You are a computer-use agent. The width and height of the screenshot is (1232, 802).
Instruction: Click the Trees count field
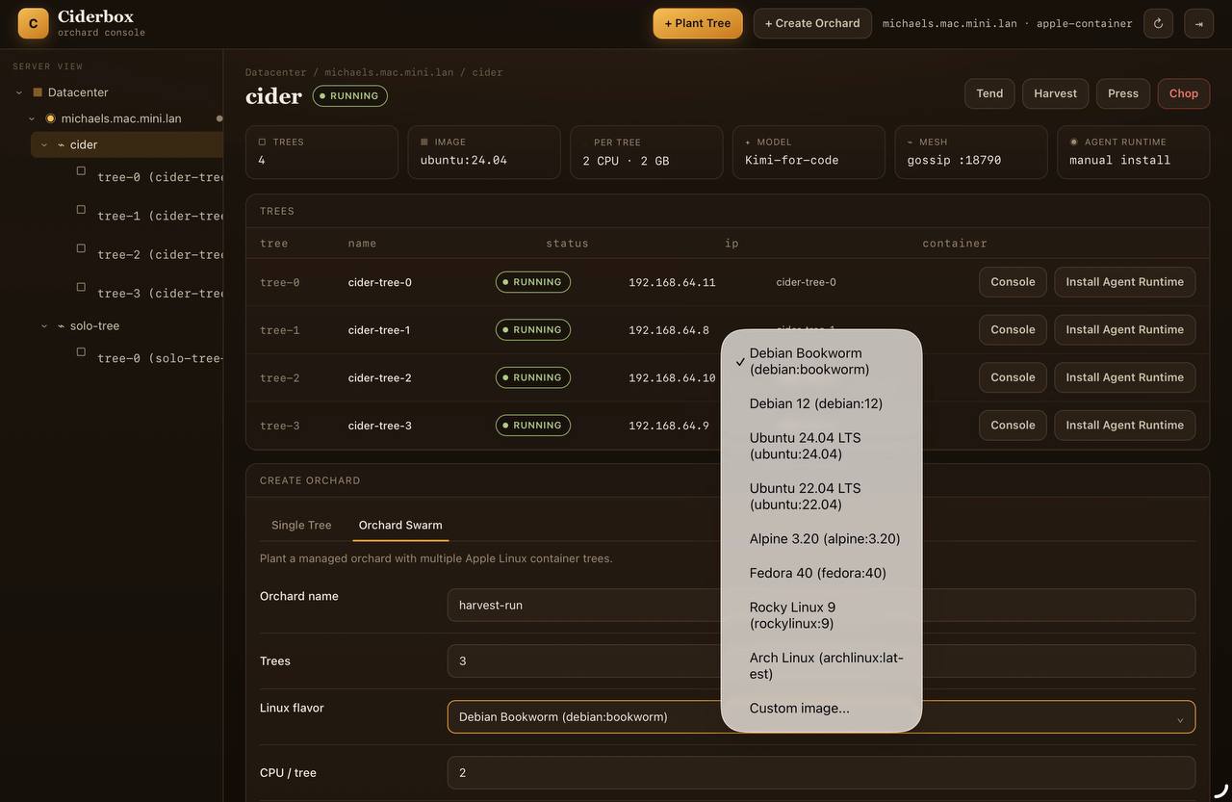821,661
